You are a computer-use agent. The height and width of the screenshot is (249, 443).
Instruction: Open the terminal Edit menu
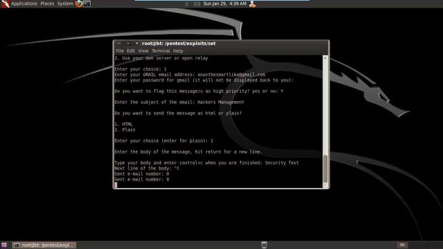tap(131, 50)
